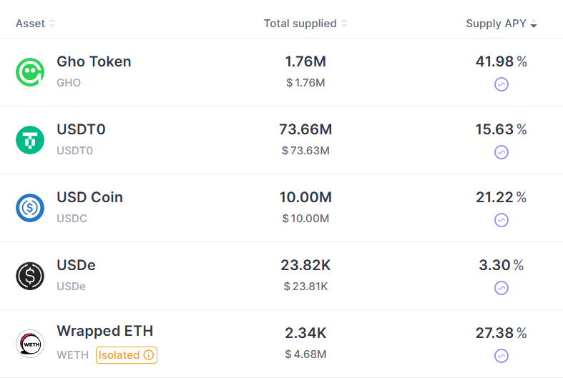
Task: Click the incentives icon under 21.22% APY
Action: pyautogui.click(x=501, y=220)
